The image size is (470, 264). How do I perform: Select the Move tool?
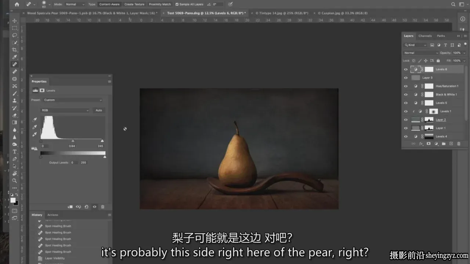point(15,21)
